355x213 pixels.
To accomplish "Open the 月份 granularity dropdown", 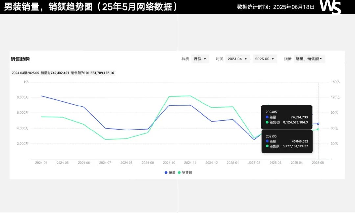I will (x=200, y=59).
